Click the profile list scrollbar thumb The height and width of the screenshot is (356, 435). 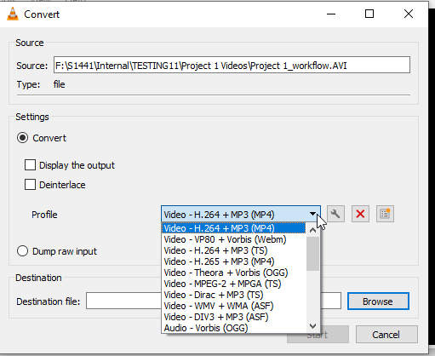[x=312, y=254]
